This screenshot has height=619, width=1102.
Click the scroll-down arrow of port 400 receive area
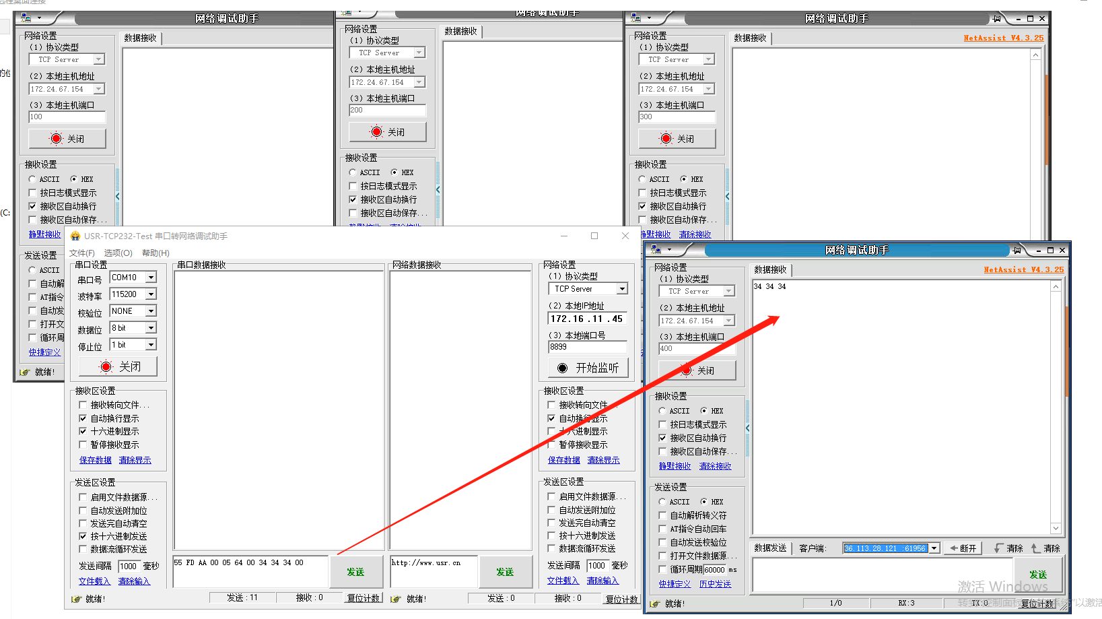(1056, 529)
